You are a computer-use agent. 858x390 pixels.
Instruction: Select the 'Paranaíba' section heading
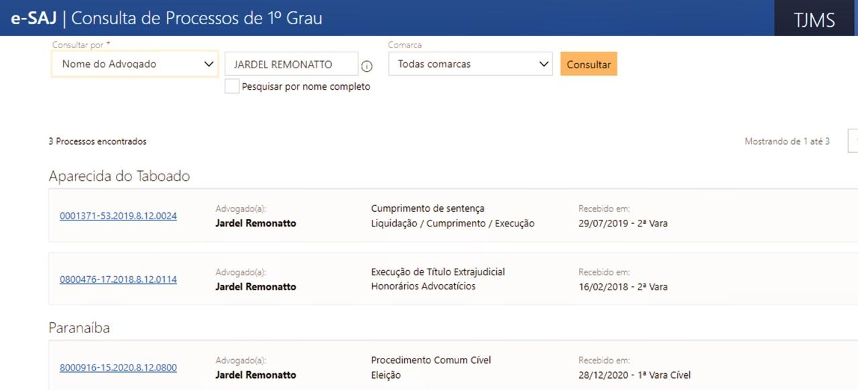pos(79,328)
